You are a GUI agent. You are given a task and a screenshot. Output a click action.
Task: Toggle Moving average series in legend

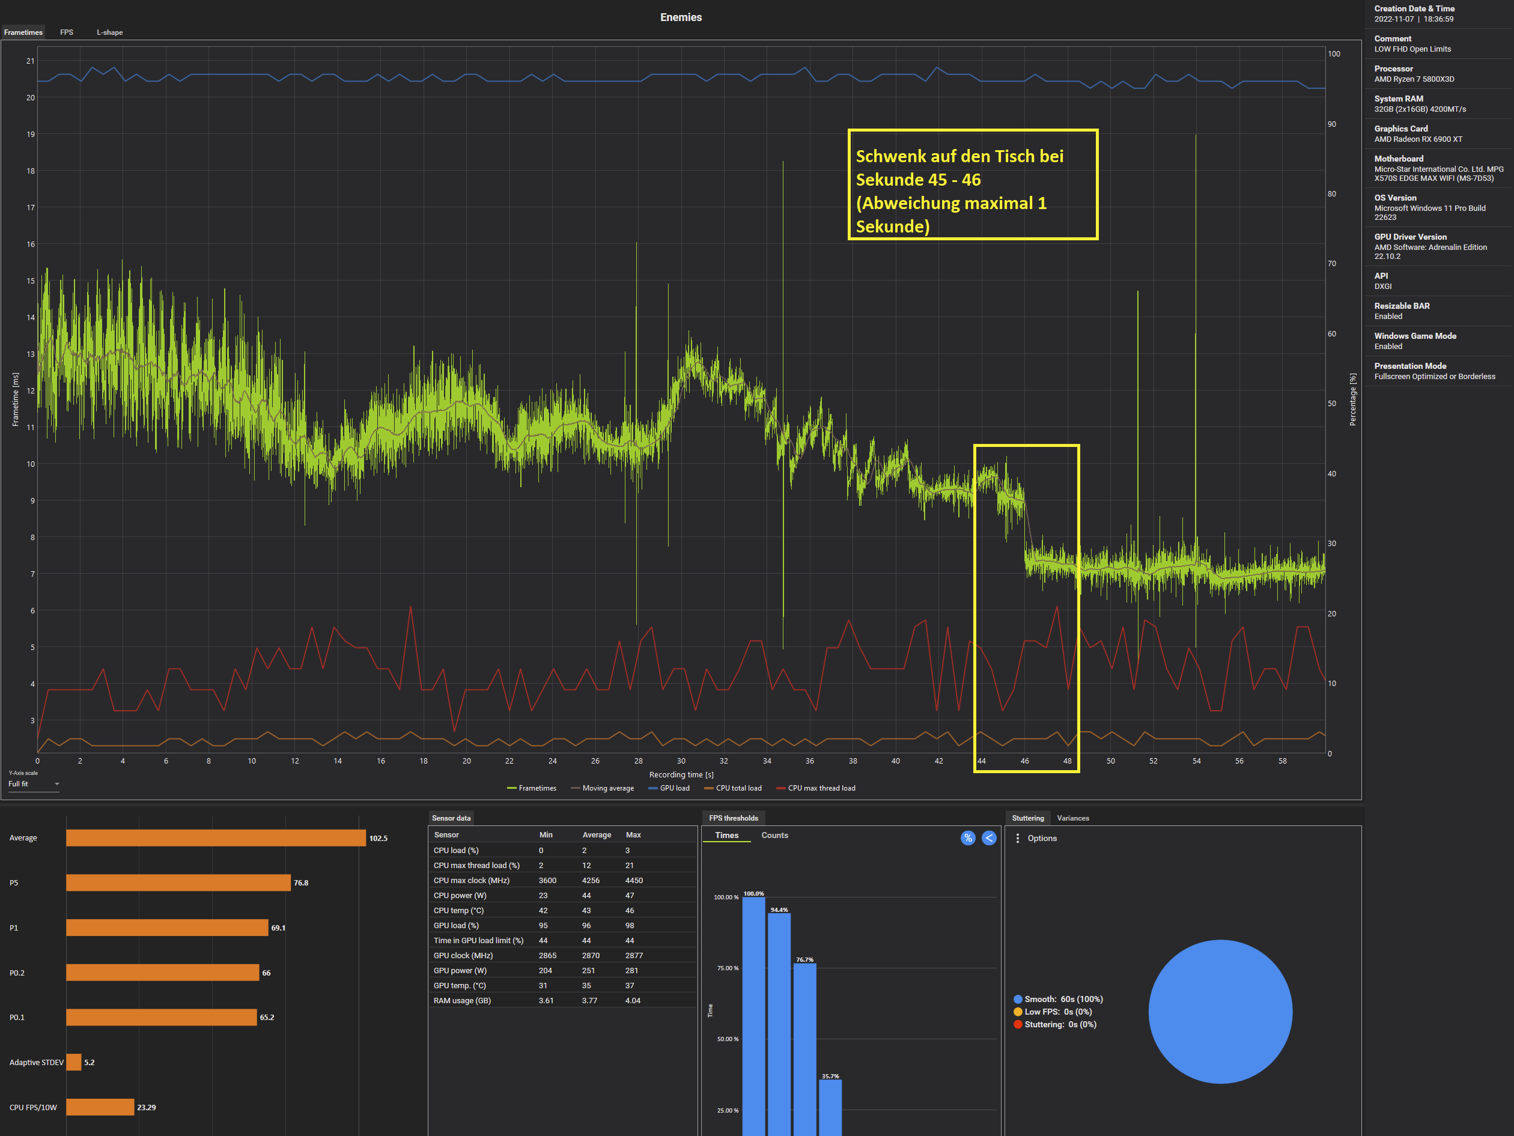click(x=607, y=788)
